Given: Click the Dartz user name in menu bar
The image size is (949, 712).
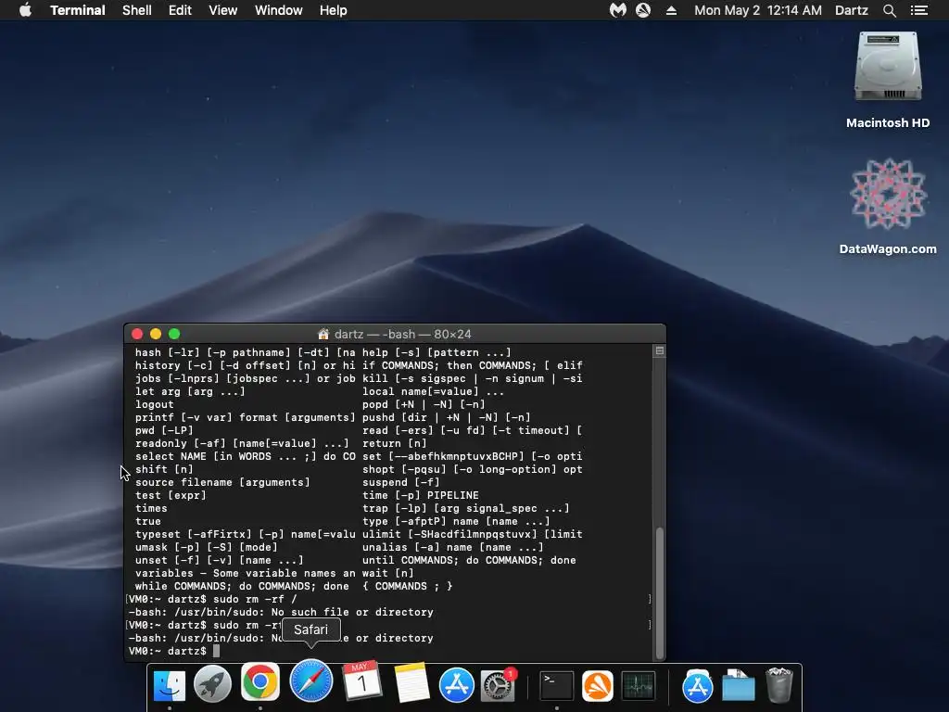Looking at the screenshot, I should tap(852, 10).
